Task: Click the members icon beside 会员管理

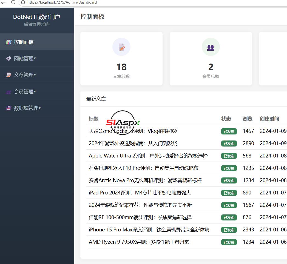Action: 8,91
